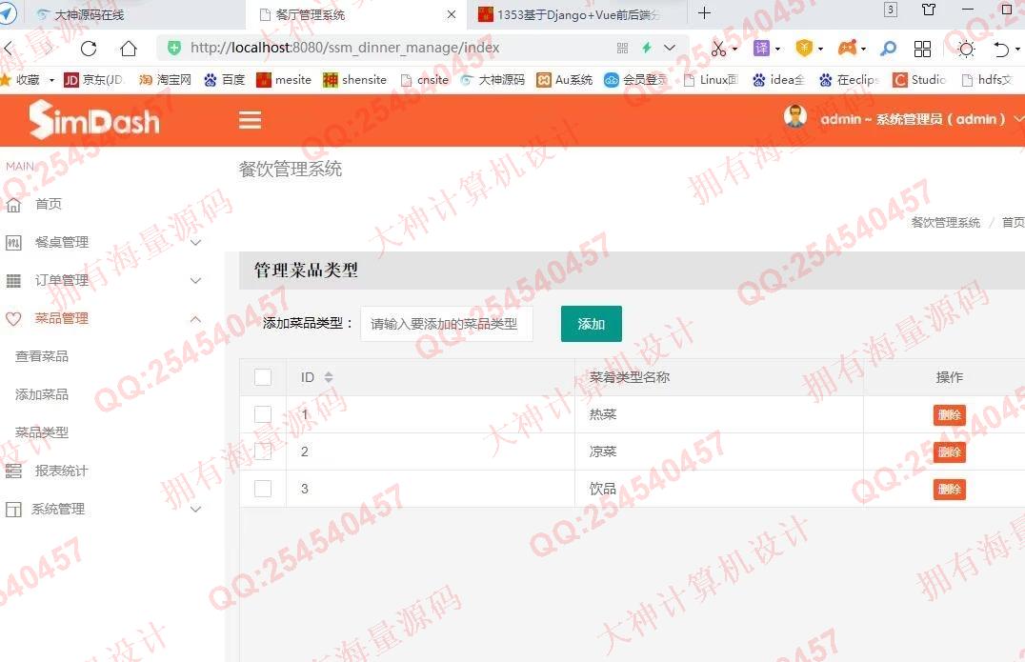Viewport: 1025px width, 662px height.
Task: Open the 百度 bookmark
Action: 224,80
